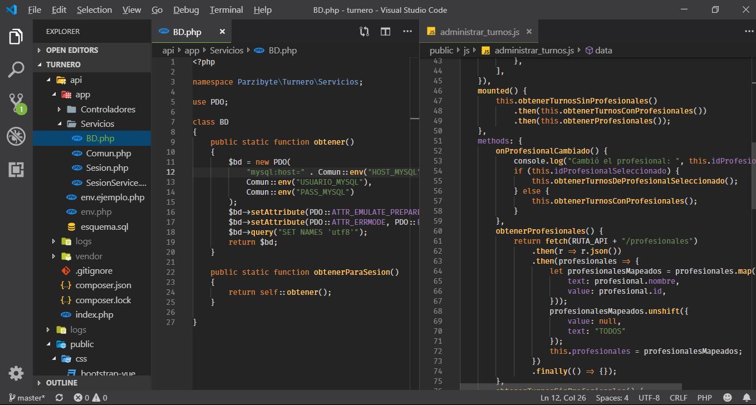Open Terminal menu

point(226,9)
